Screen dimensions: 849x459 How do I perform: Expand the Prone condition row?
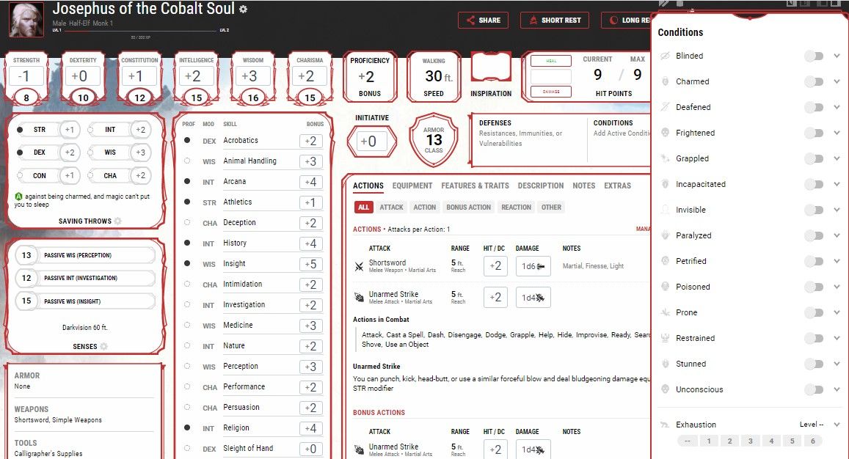837,312
